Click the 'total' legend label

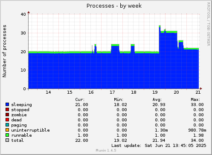[17, 141]
